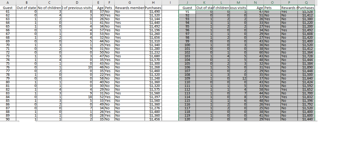
Task: Click the "Out of state" header in column B
Action: [x=26, y=8]
